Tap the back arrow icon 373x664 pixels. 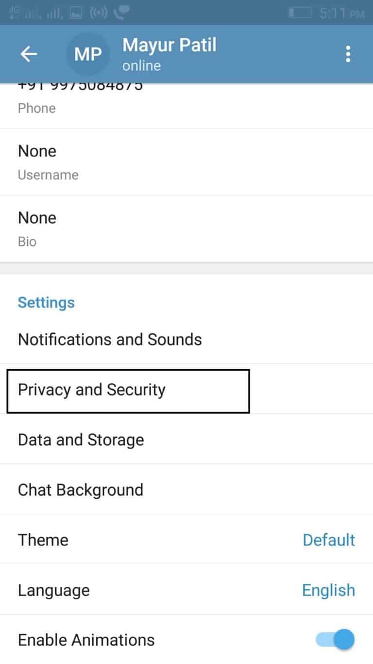[x=29, y=54]
